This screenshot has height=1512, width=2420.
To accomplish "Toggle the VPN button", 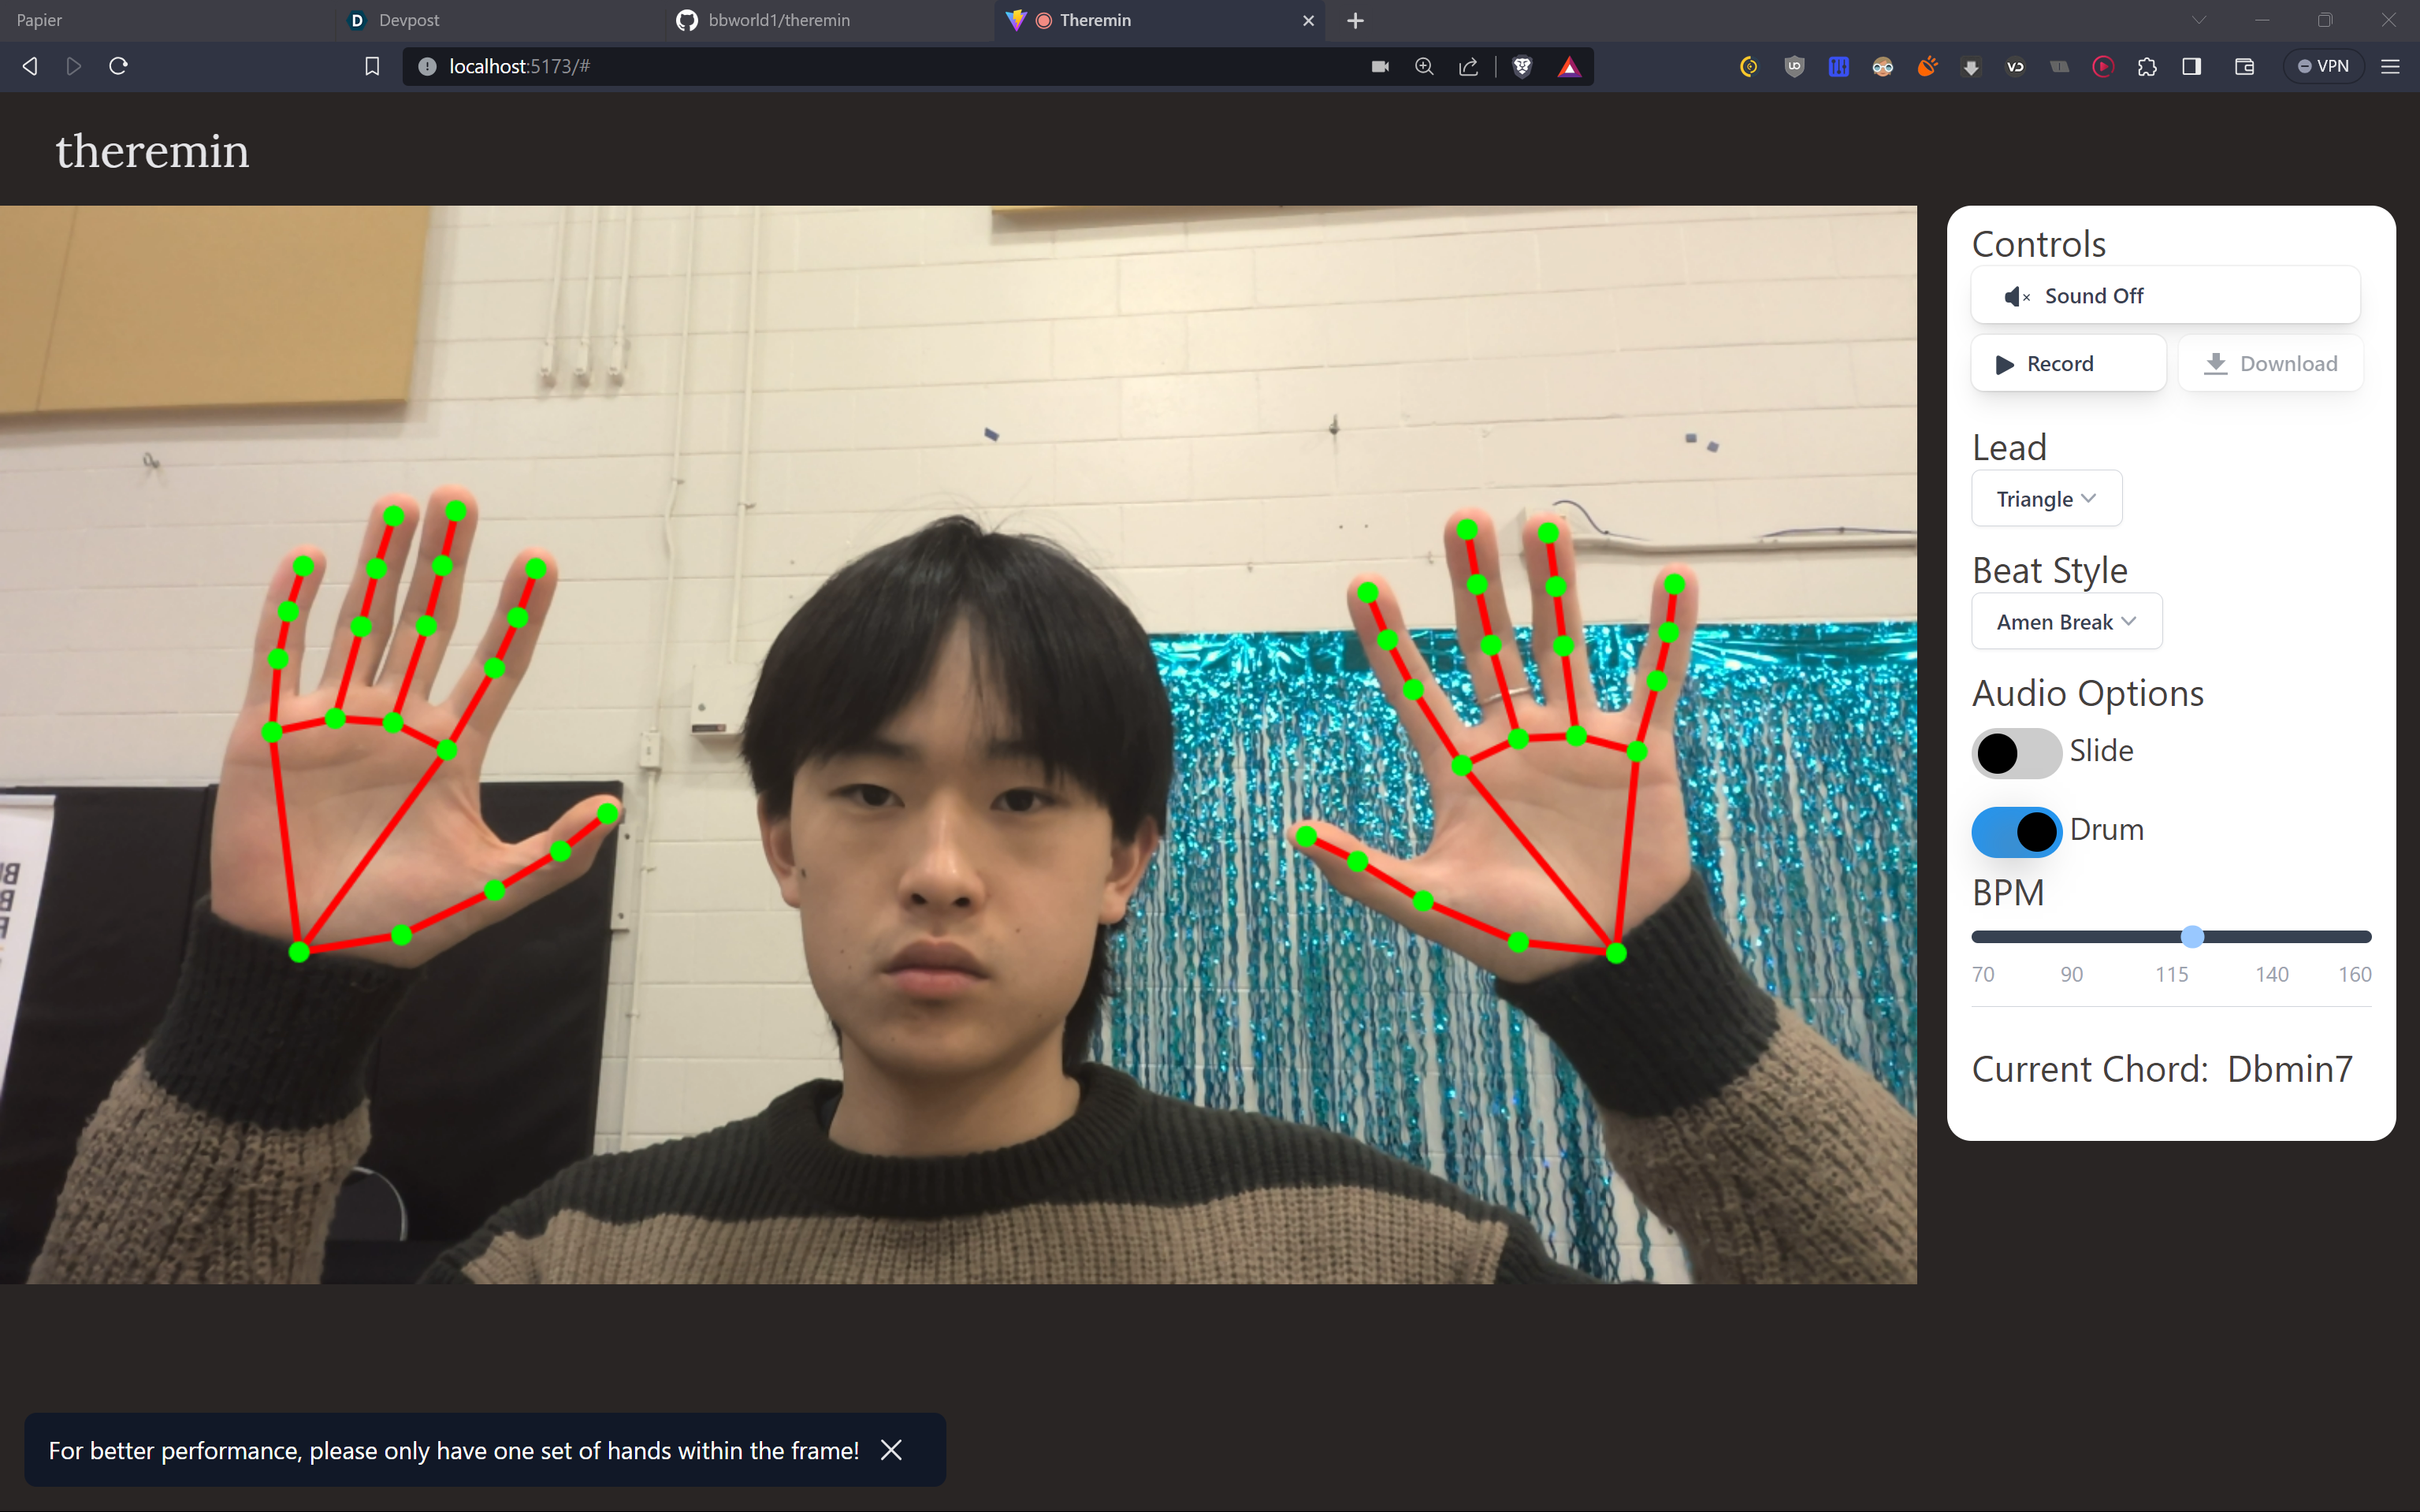I will (2323, 66).
